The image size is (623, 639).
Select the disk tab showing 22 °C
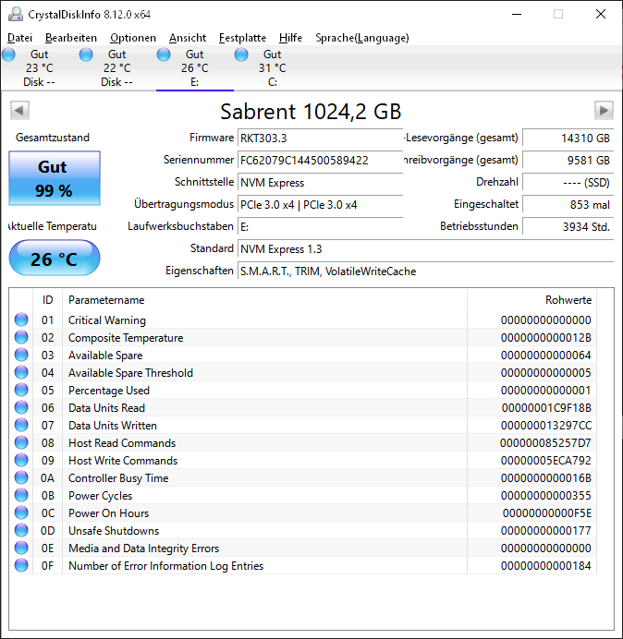(116, 68)
